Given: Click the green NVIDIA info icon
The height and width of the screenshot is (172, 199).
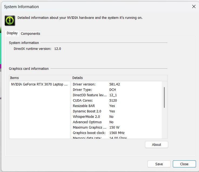Looking at the screenshot, I should [x=10, y=20].
